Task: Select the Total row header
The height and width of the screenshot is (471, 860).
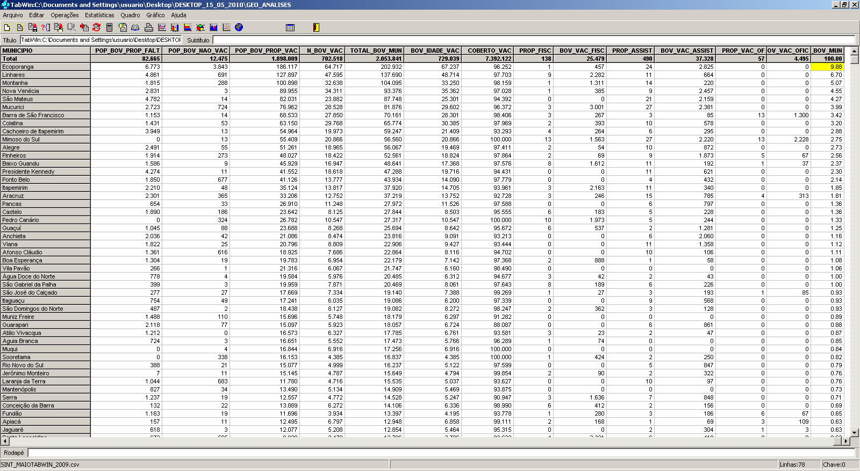Action: (45, 59)
